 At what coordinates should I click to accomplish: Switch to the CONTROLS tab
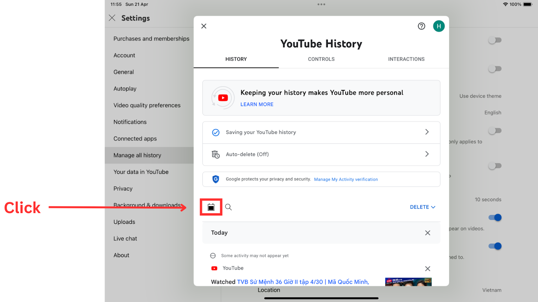tap(321, 59)
